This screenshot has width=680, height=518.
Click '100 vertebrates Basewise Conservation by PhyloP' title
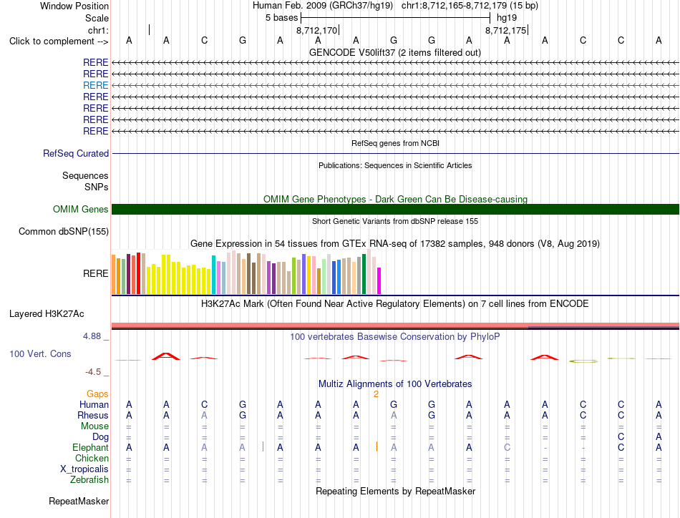(395, 336)
